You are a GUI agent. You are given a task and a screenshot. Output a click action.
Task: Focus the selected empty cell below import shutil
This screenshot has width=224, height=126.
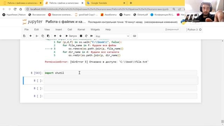coord(120,80)
